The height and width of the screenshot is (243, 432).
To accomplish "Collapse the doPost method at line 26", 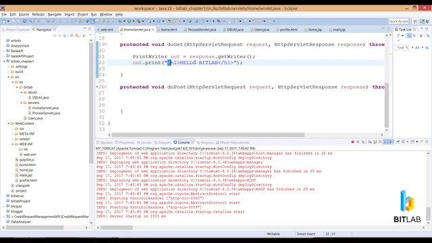I will point(106,87).
